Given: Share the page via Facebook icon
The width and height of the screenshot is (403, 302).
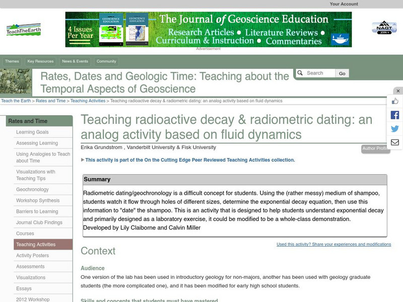Looking at the screenshot, I should [395, 115].
